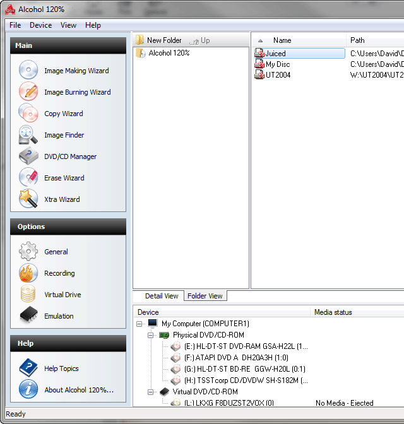Image resolution: width=404 pixels, height=424 pixels.
Task: Select (G:) HL-DT-ST BD-RE GGW-H20L drive
Action: [x=245, y=369]
